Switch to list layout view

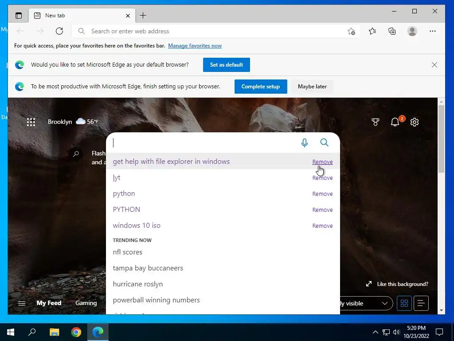[x=421, y=303]
